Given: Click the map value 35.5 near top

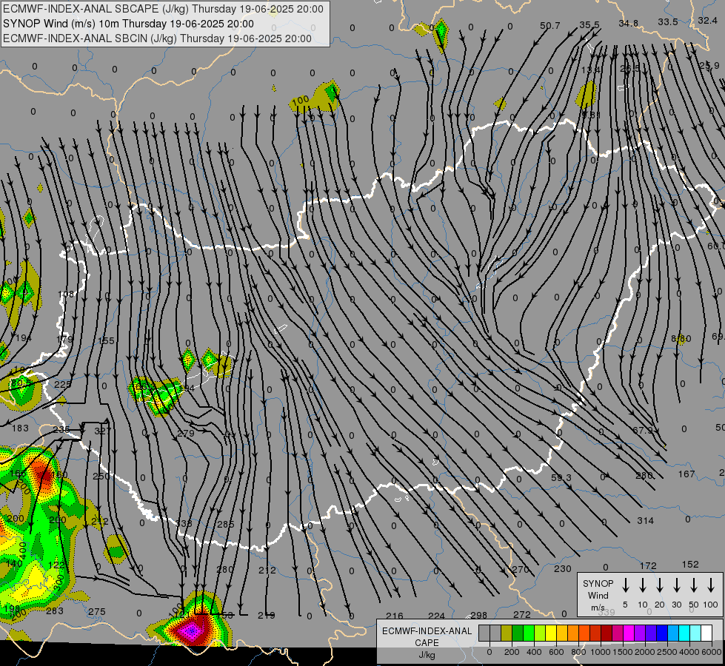Looking at the screenshot, I should (589, 24).
